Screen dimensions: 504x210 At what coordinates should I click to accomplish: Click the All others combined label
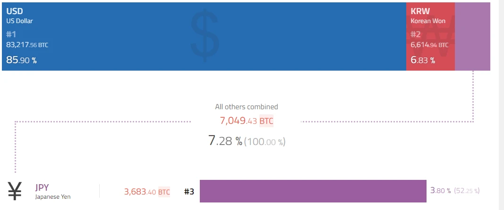click(247, 107)
